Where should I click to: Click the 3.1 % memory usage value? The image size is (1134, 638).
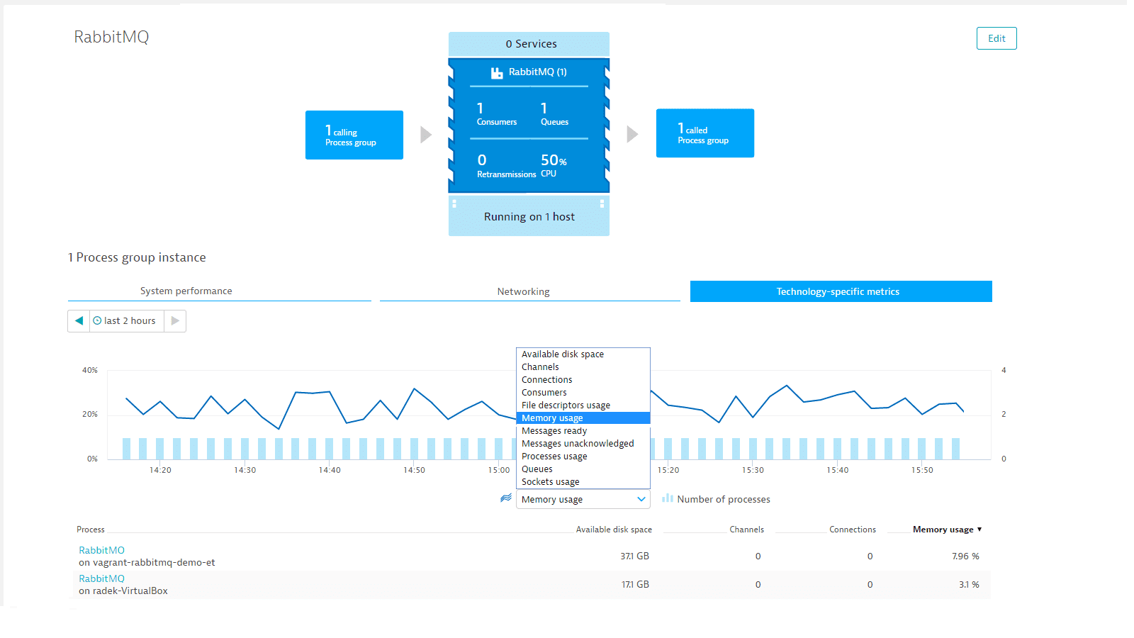coord(969,585)
